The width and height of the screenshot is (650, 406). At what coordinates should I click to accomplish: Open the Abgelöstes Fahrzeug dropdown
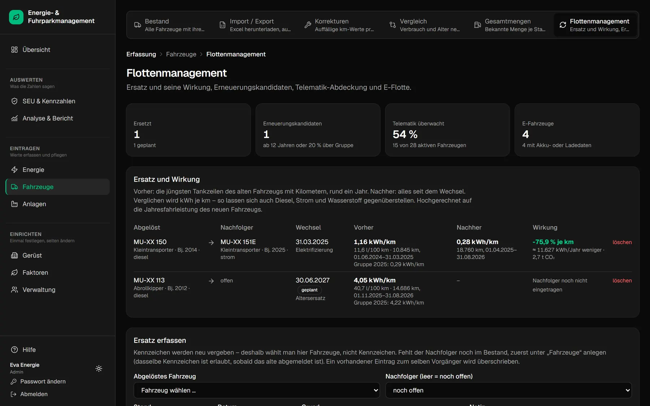coord(257,390)
